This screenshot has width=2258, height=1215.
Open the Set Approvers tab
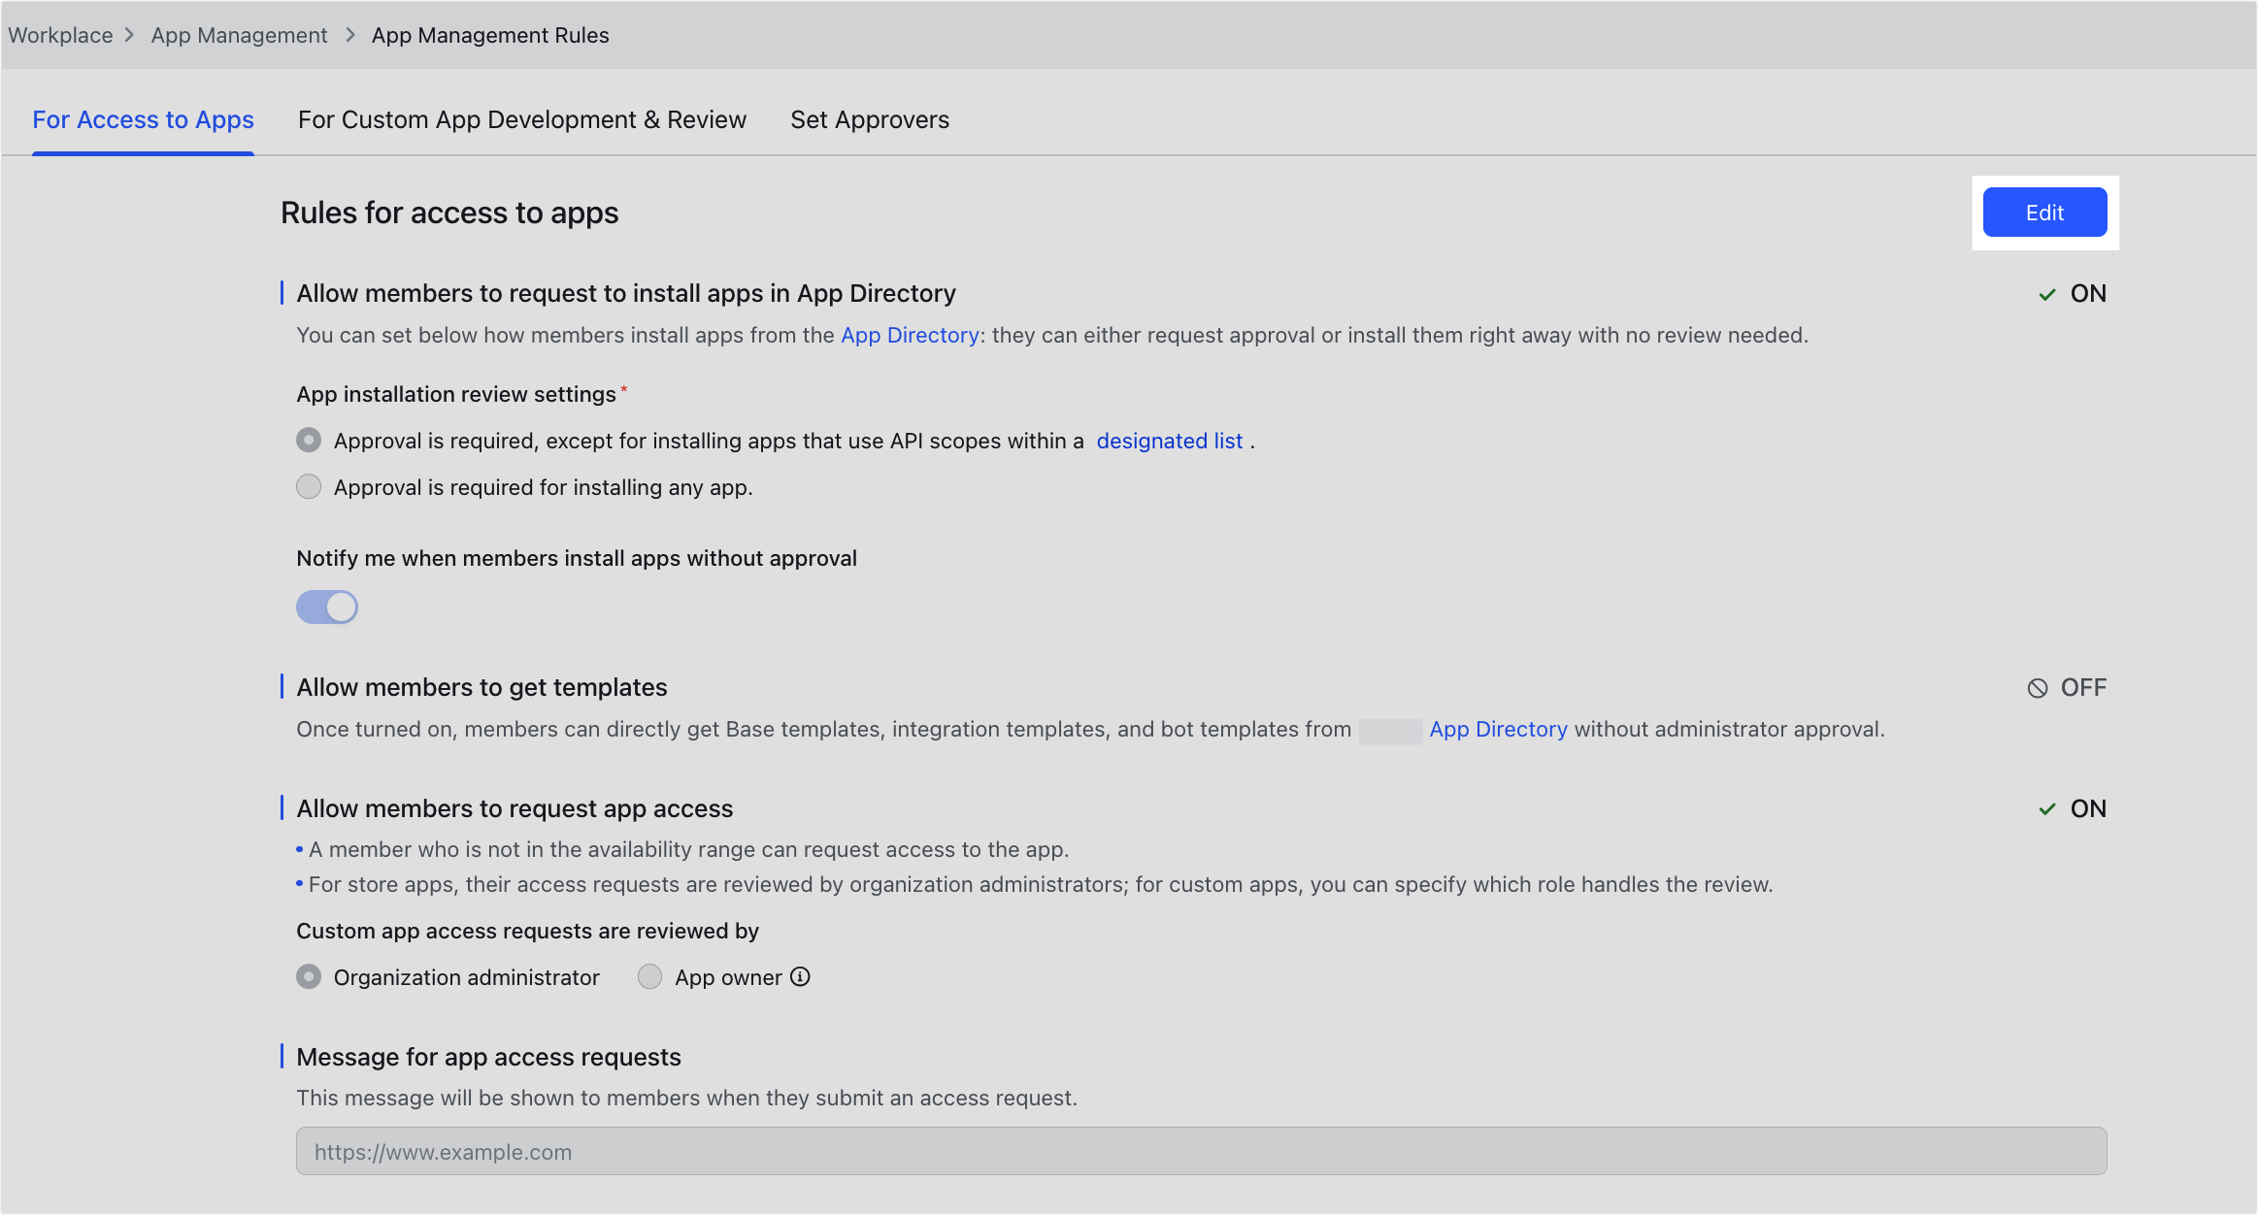870,119
